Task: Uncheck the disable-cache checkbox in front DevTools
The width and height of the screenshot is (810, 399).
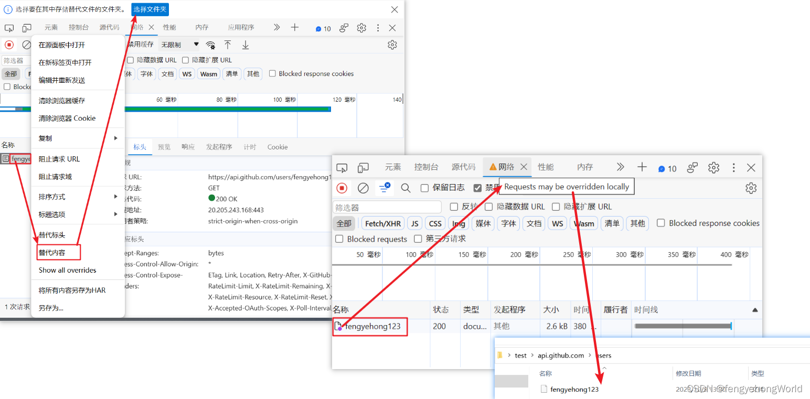Action: pos(477,188)
